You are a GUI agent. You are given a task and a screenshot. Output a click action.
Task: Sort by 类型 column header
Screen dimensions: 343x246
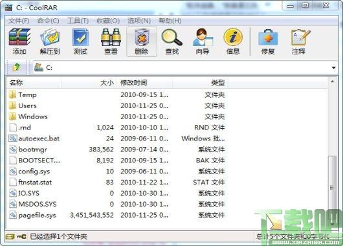pos(200,82)
